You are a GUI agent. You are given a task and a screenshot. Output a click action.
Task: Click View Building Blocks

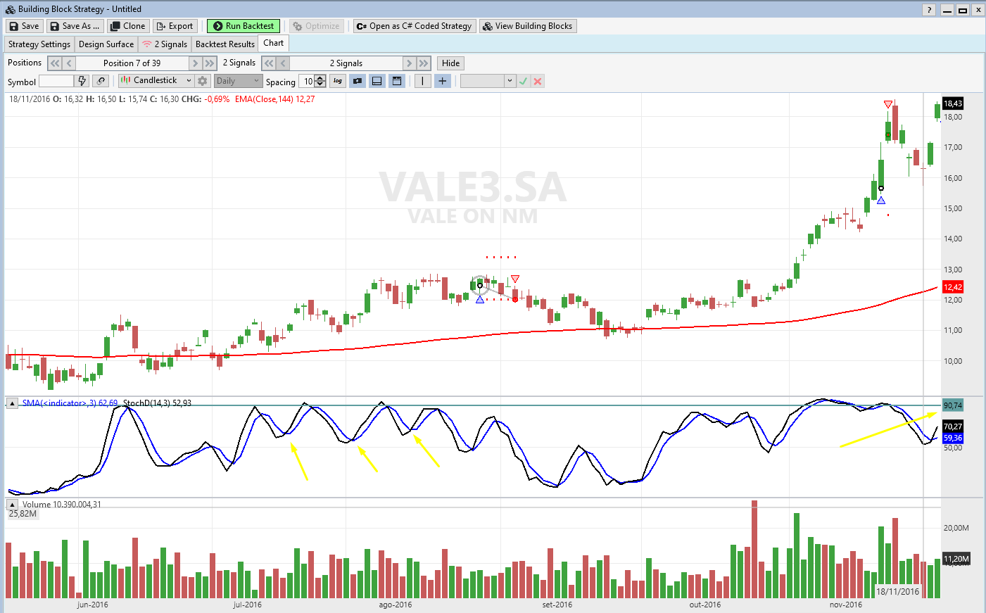coord(527,26)
